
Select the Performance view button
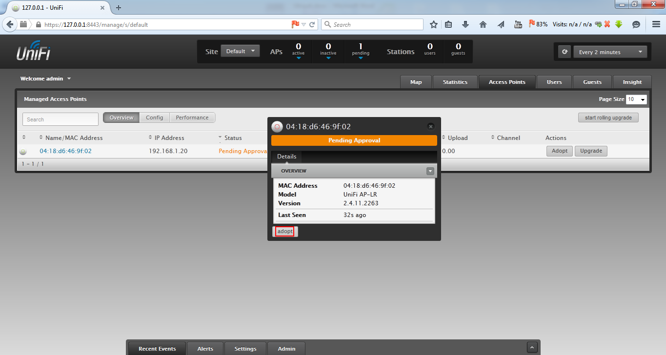click(192, 118)
